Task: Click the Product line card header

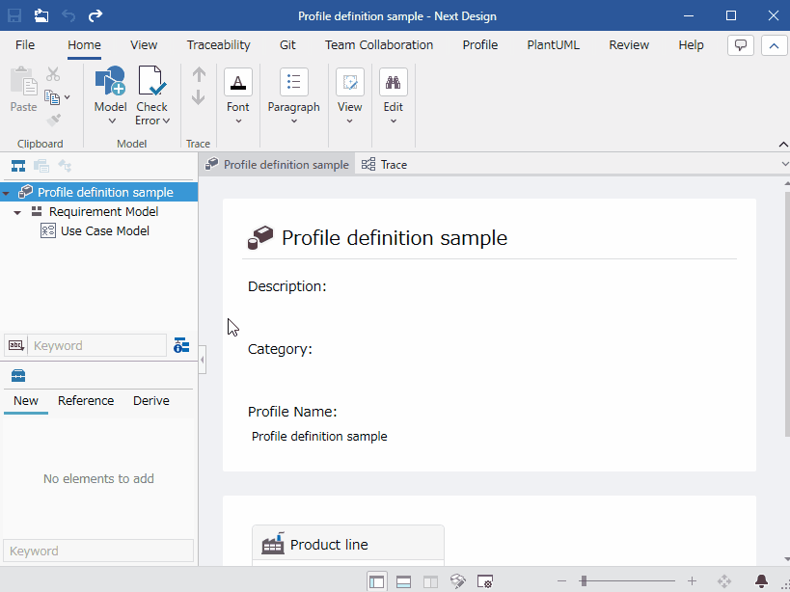Action: click(x=348, y=544)
